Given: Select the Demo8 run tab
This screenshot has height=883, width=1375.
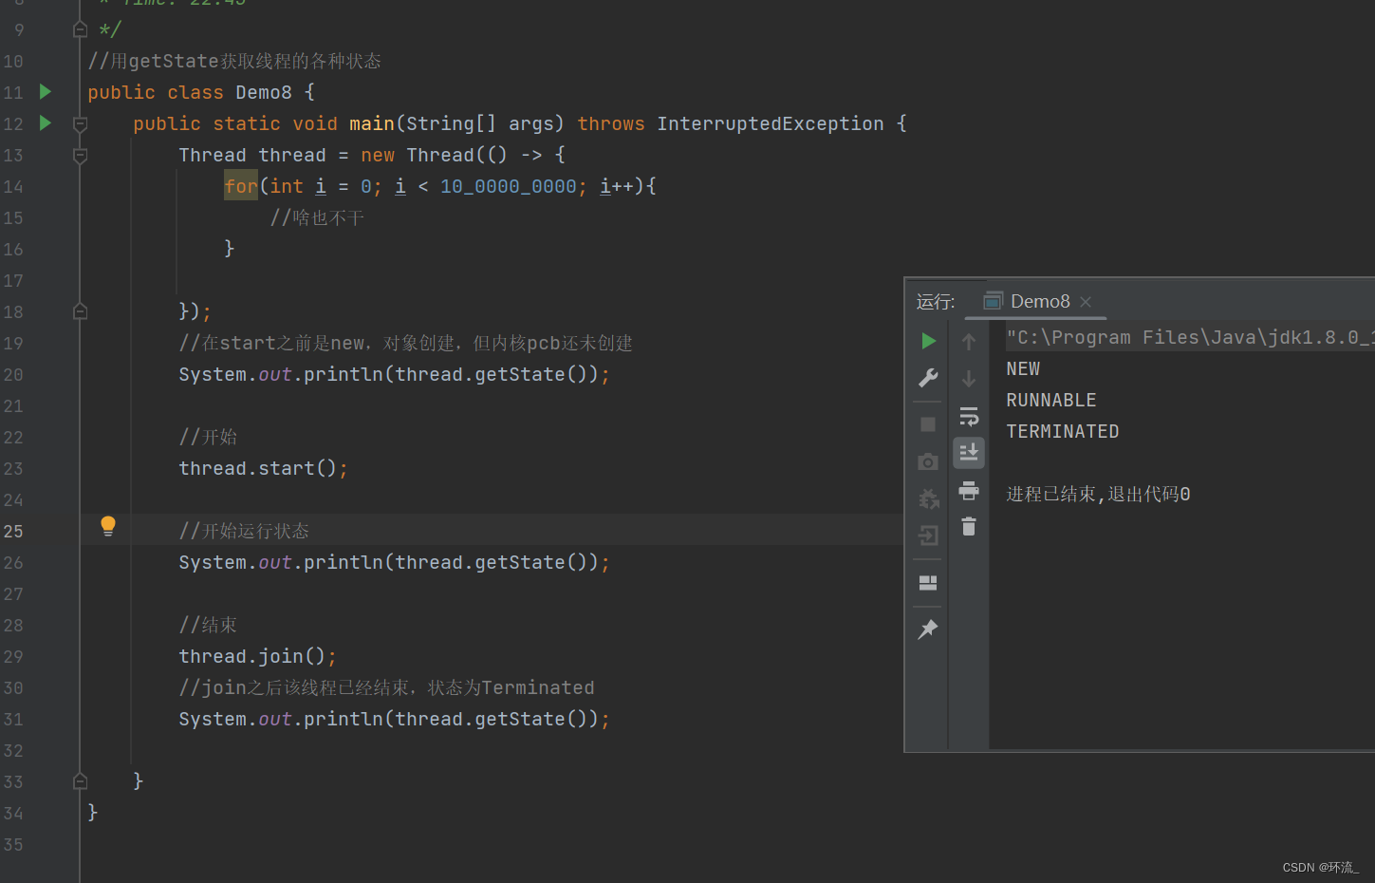Looking at the screenshot, I should [1040, 301].
